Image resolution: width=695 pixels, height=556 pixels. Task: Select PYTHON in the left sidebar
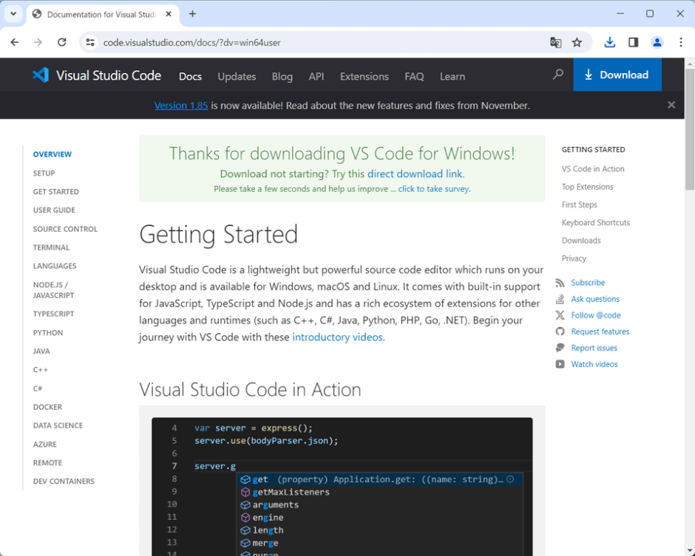click(x=47, y=332)
